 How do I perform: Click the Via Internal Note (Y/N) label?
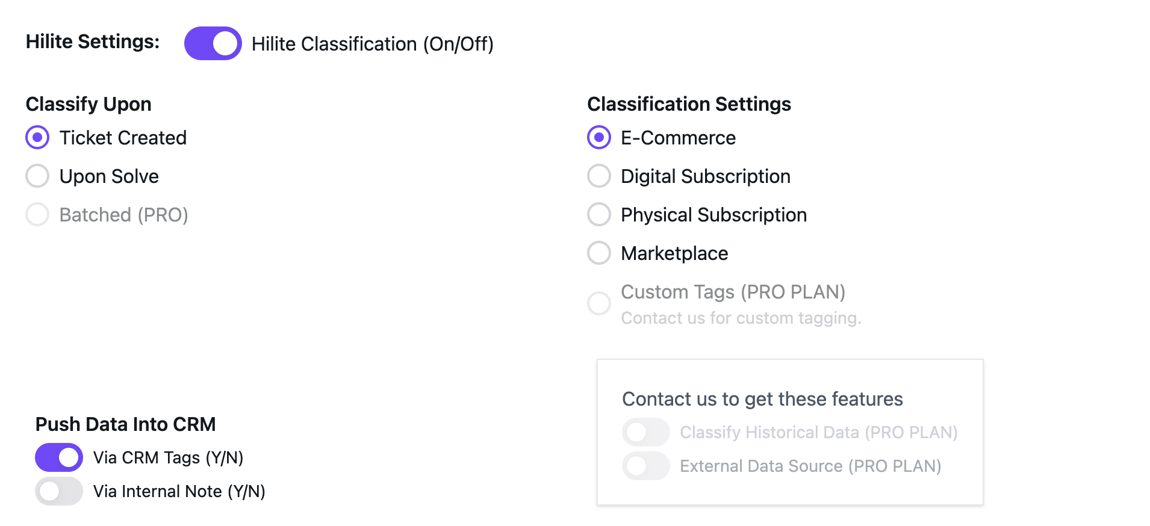(179, 492)
